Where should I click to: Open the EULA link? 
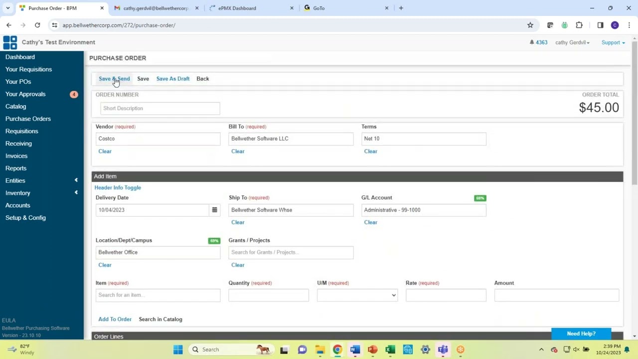[x=8, y=321]
